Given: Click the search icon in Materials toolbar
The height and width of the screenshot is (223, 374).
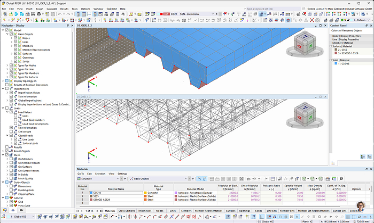Looking at the screenshot, I should pyautogui.click(x=341, y=179).
